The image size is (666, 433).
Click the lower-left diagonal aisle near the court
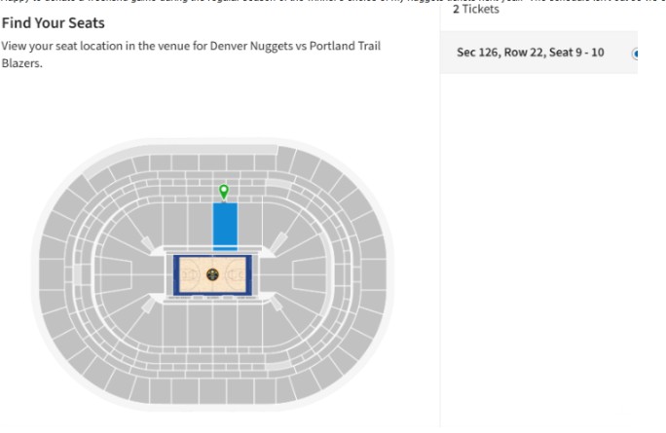click(148, 306)
